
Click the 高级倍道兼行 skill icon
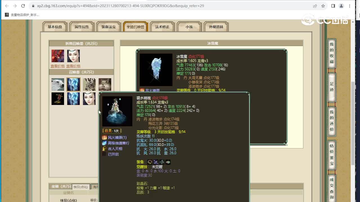tap(104, 143)
